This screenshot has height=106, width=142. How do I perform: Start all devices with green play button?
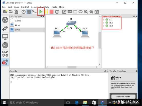pos(41,12)
